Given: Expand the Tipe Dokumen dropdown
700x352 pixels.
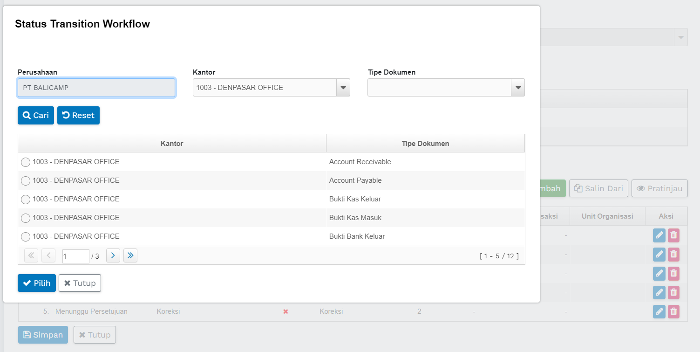Looking at the screenshot, I should pos(518,88).
